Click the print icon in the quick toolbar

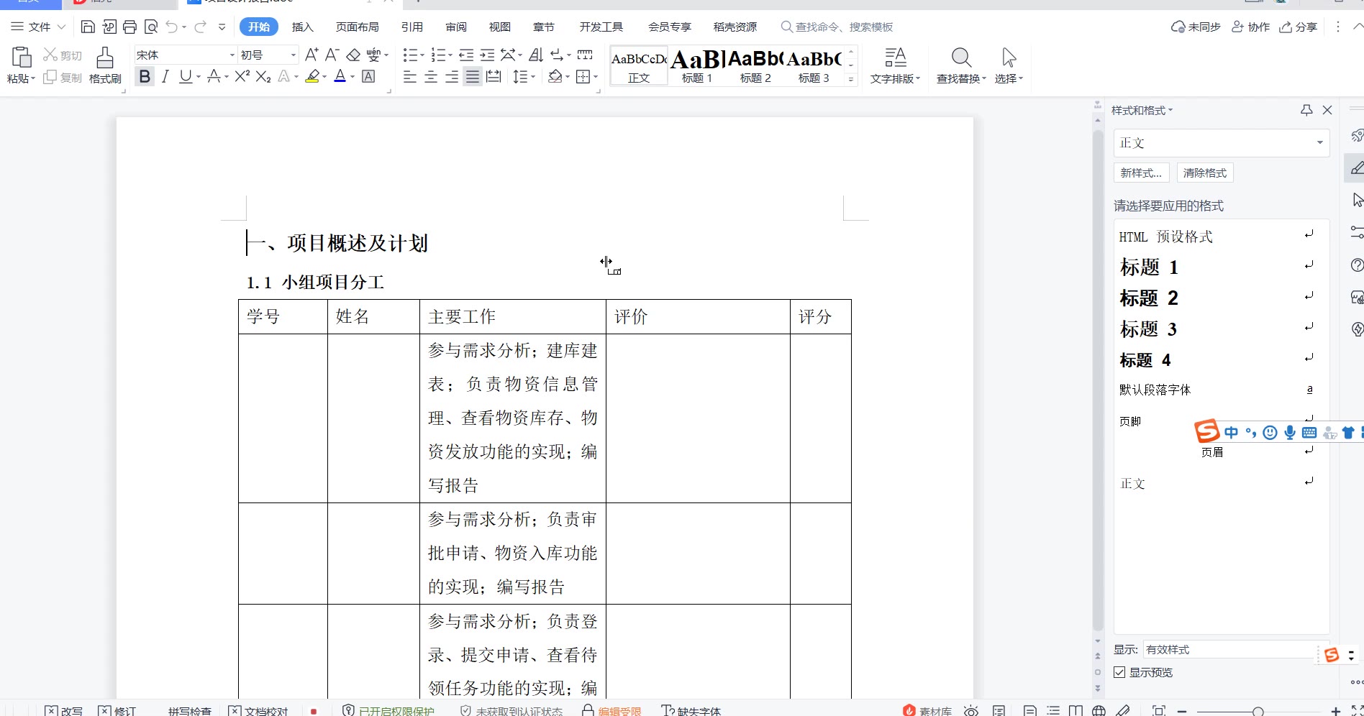[129, 27]
